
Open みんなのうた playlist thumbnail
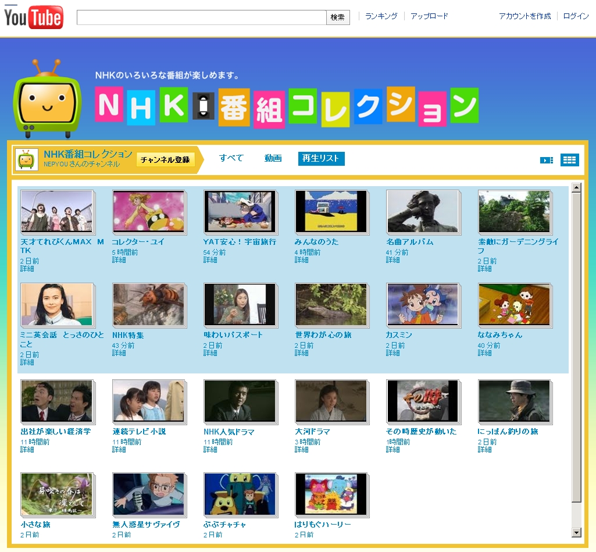[x=331, y=211]
